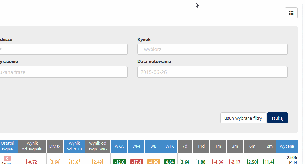Click the red -17,4 WM value badge
The height and width of the screenshot is (164, 305).
[x=136, y=162]
